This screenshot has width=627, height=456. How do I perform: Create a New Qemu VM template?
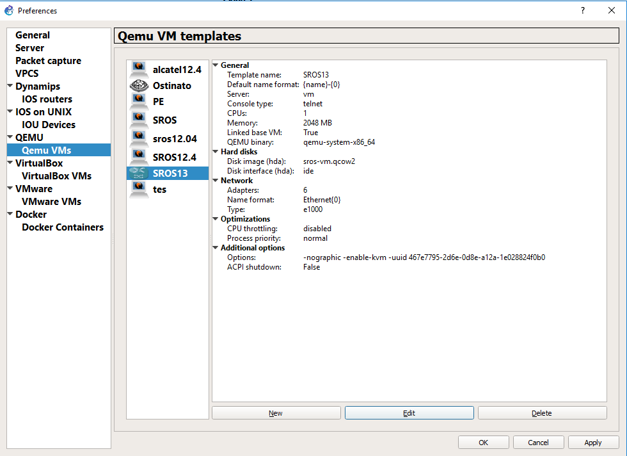tap(276, 412)
